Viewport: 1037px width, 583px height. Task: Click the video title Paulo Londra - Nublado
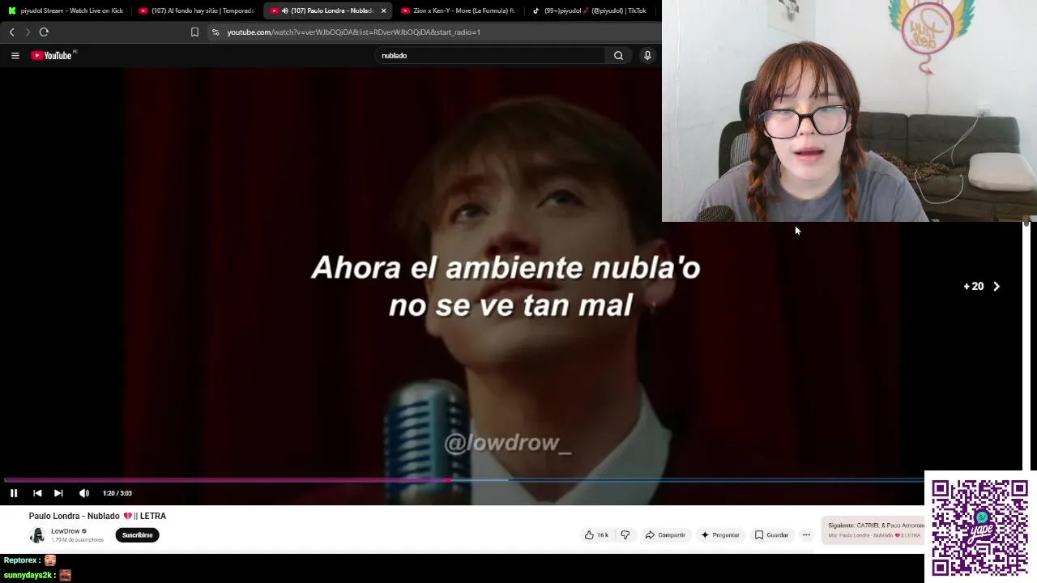[x=97, y=516]
